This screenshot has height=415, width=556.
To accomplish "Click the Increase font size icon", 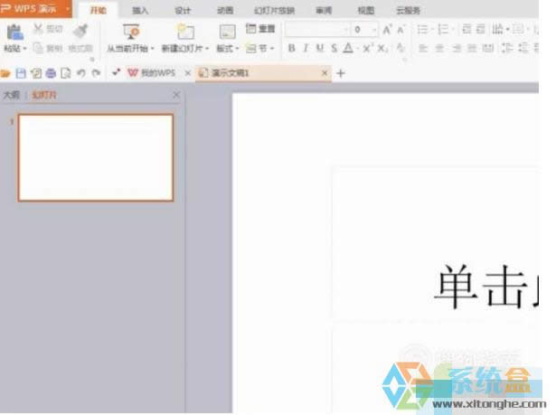I will click(387, 30).
